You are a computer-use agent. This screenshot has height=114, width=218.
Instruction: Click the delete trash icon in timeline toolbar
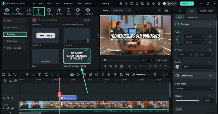27,75
